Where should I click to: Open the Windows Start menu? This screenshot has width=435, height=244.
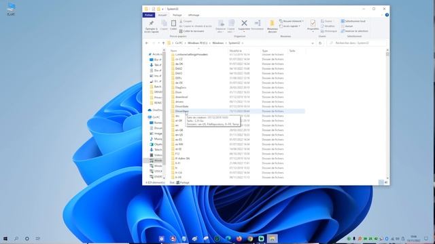tap(5, 239)
